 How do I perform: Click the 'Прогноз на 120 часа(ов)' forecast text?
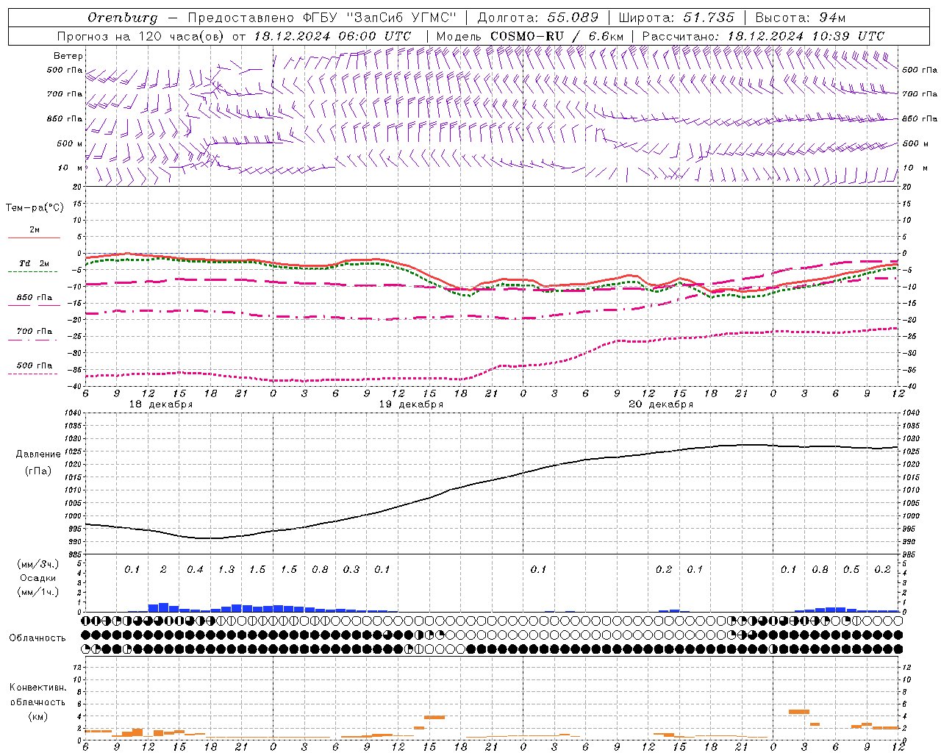141,36
